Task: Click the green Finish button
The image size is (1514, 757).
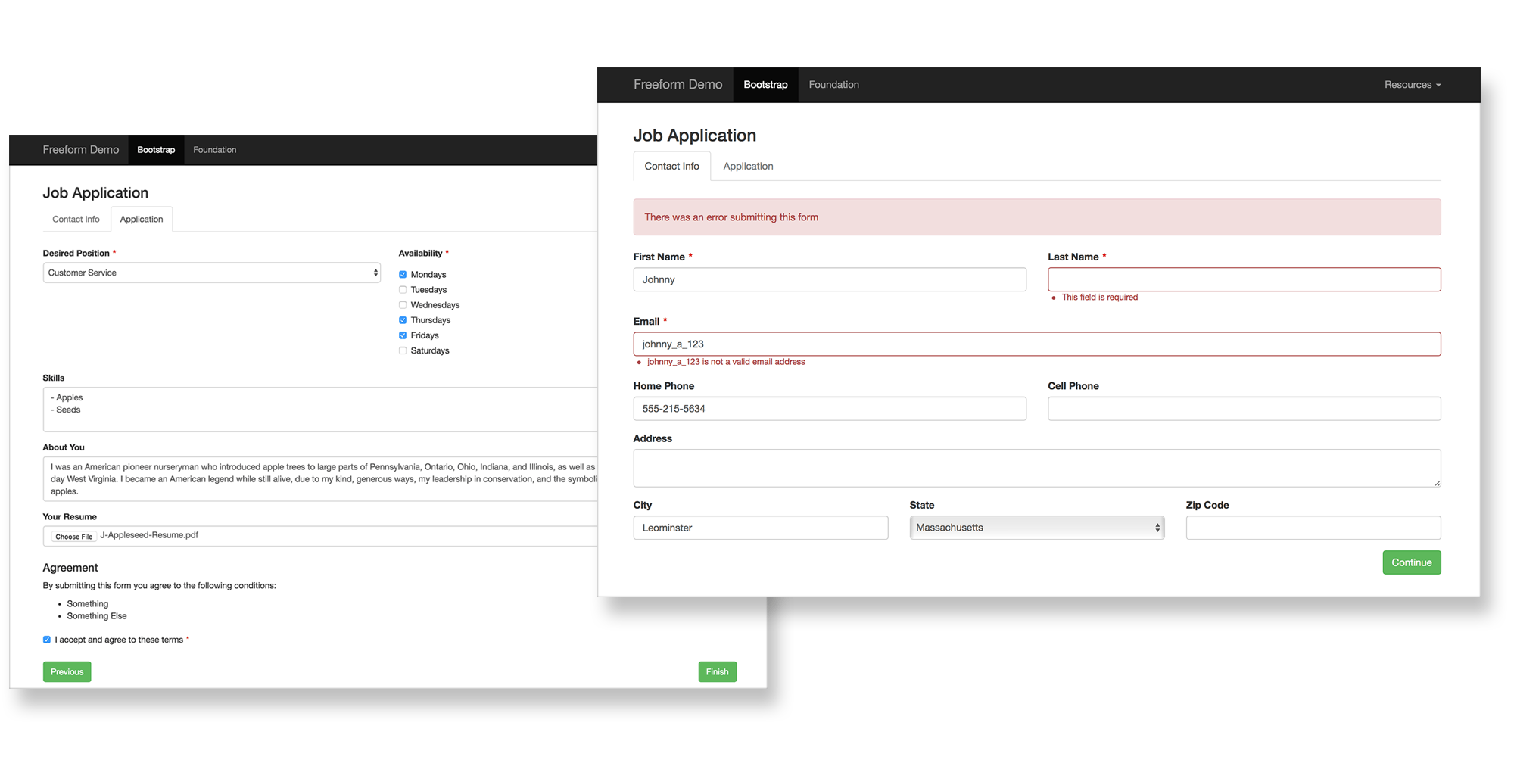Action: coord(718,672)
